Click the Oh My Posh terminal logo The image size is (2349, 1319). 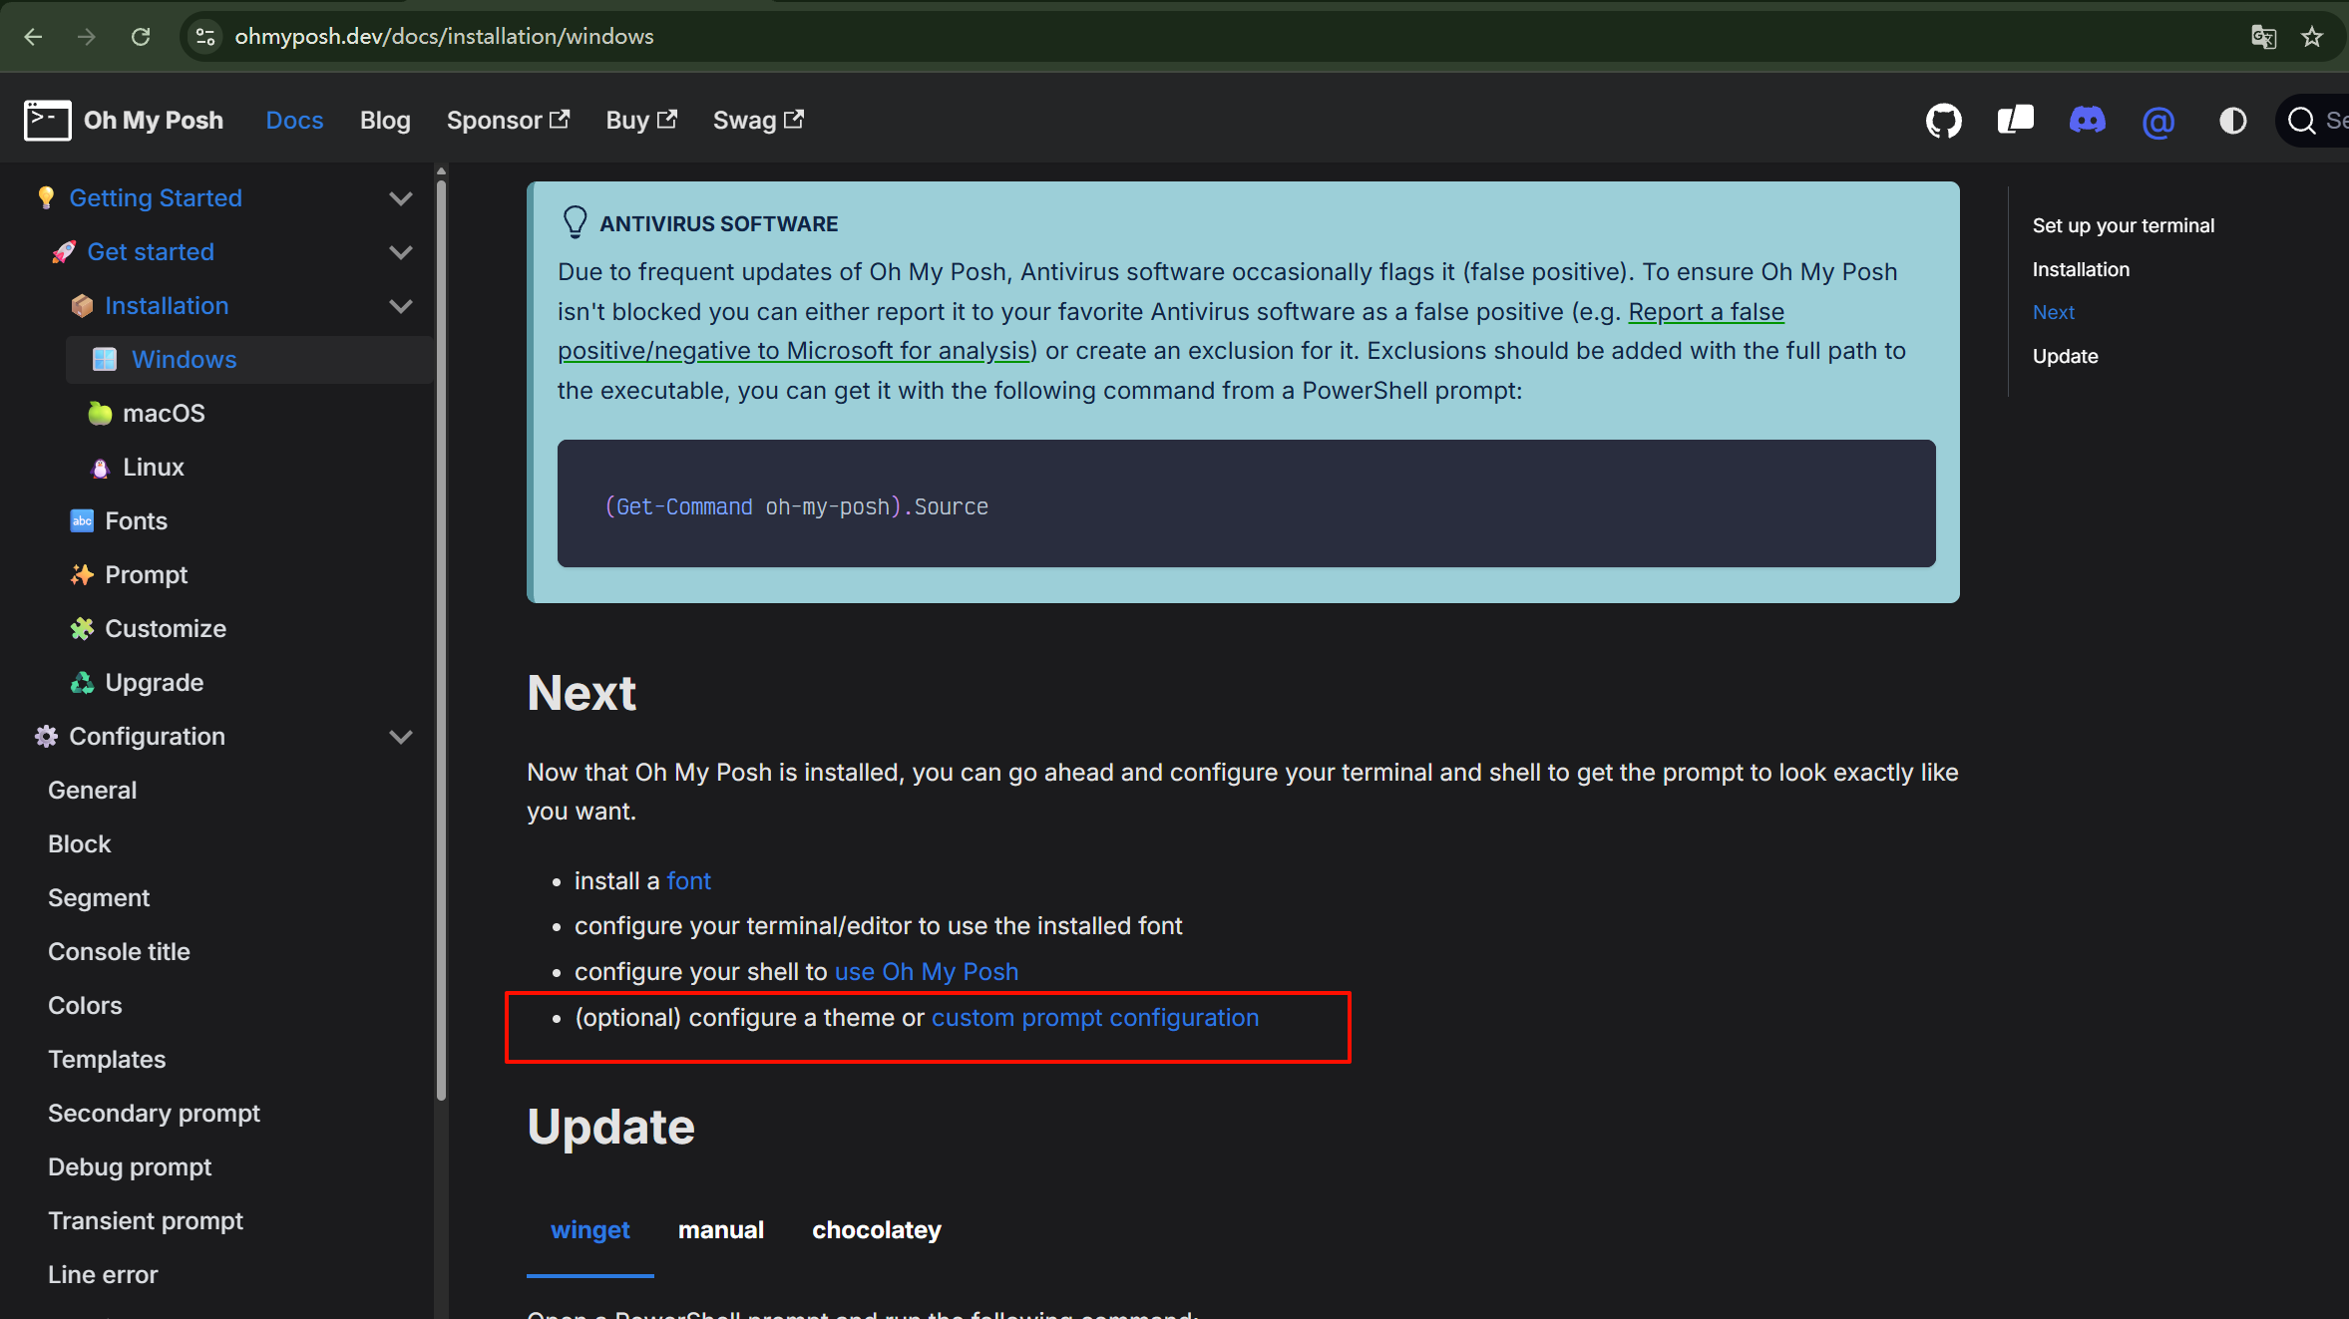coord(47,121)
